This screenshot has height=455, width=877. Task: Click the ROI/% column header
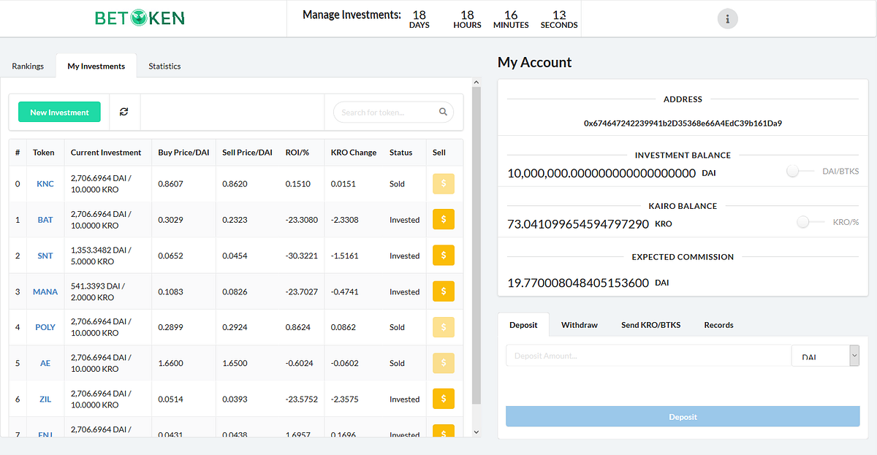tap(297, 153)
